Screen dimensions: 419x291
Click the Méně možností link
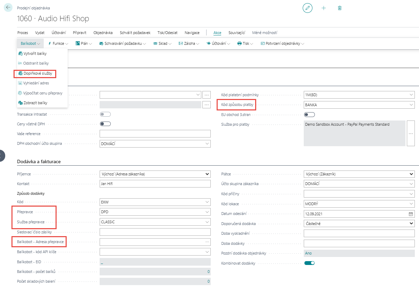point(265,33)
